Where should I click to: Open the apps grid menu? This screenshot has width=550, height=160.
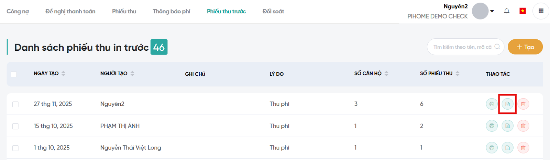[x=541, y=11]
